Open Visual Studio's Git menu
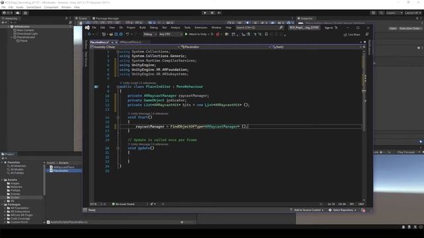The image size is (424, 238). [121, 28]
